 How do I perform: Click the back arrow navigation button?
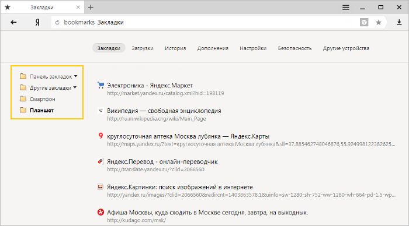13,23
